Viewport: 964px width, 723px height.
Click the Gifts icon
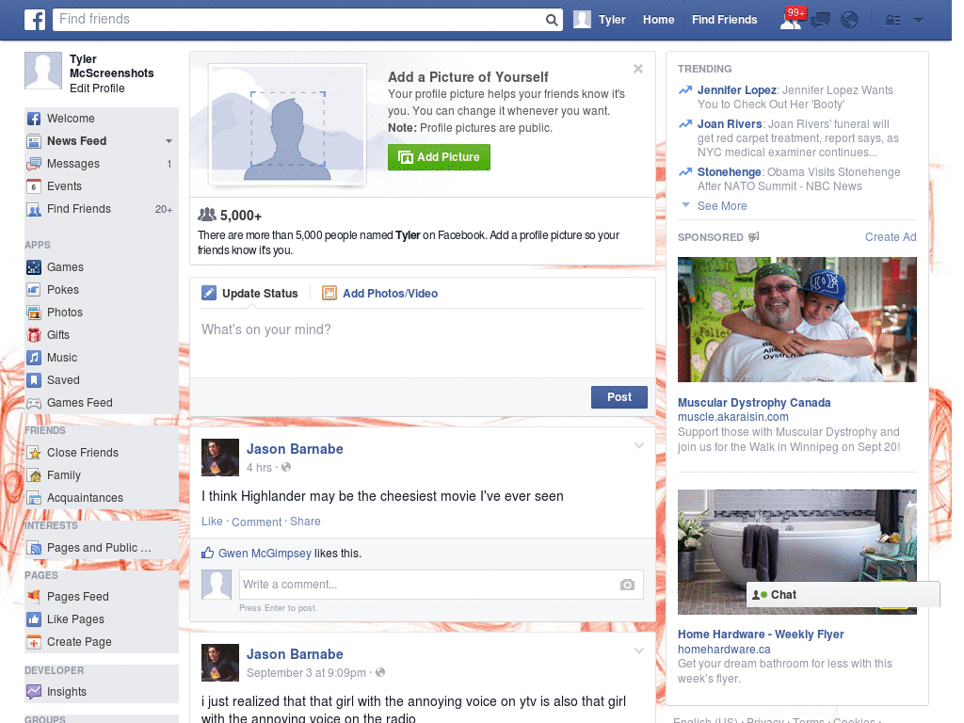[34, 335]
